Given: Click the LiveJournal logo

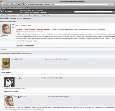Looking at the screenshot, I should tap(7, 12).
